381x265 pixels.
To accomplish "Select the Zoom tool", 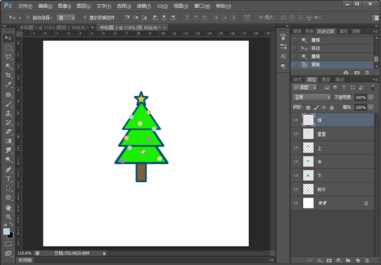I will [8, 217].
